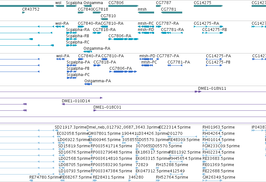The height and width of the screenshot is (182, 266).
Task: Select the mtsh-RC transcript
Action: click(146, 27)
